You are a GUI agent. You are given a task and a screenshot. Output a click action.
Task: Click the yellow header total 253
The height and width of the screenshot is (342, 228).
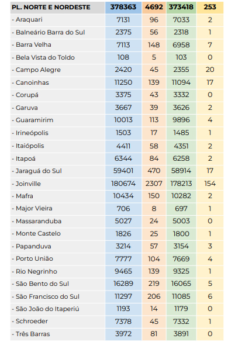click(x=210, y=7)
